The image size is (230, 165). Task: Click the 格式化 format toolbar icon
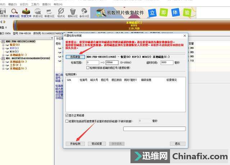pos(61,13)
